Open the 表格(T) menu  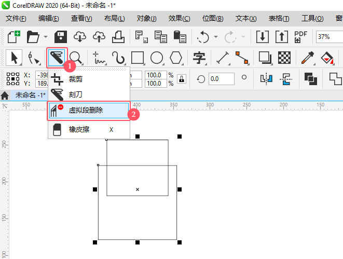tap(279, 18)
